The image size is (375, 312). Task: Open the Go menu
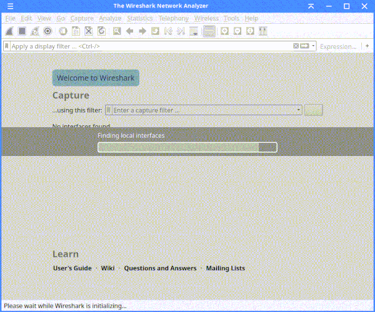coord(61,18)
